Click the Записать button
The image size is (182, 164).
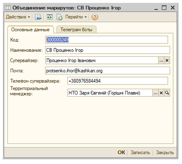[140, 152]
